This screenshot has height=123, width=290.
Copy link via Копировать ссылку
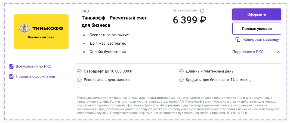click(261, 39)
